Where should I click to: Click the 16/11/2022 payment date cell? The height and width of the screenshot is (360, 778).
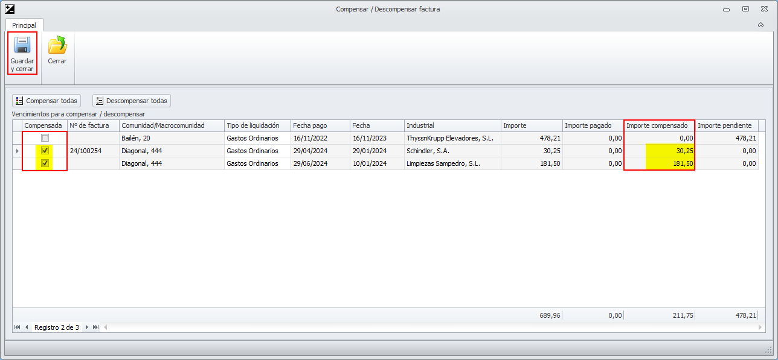coord(320,138)
